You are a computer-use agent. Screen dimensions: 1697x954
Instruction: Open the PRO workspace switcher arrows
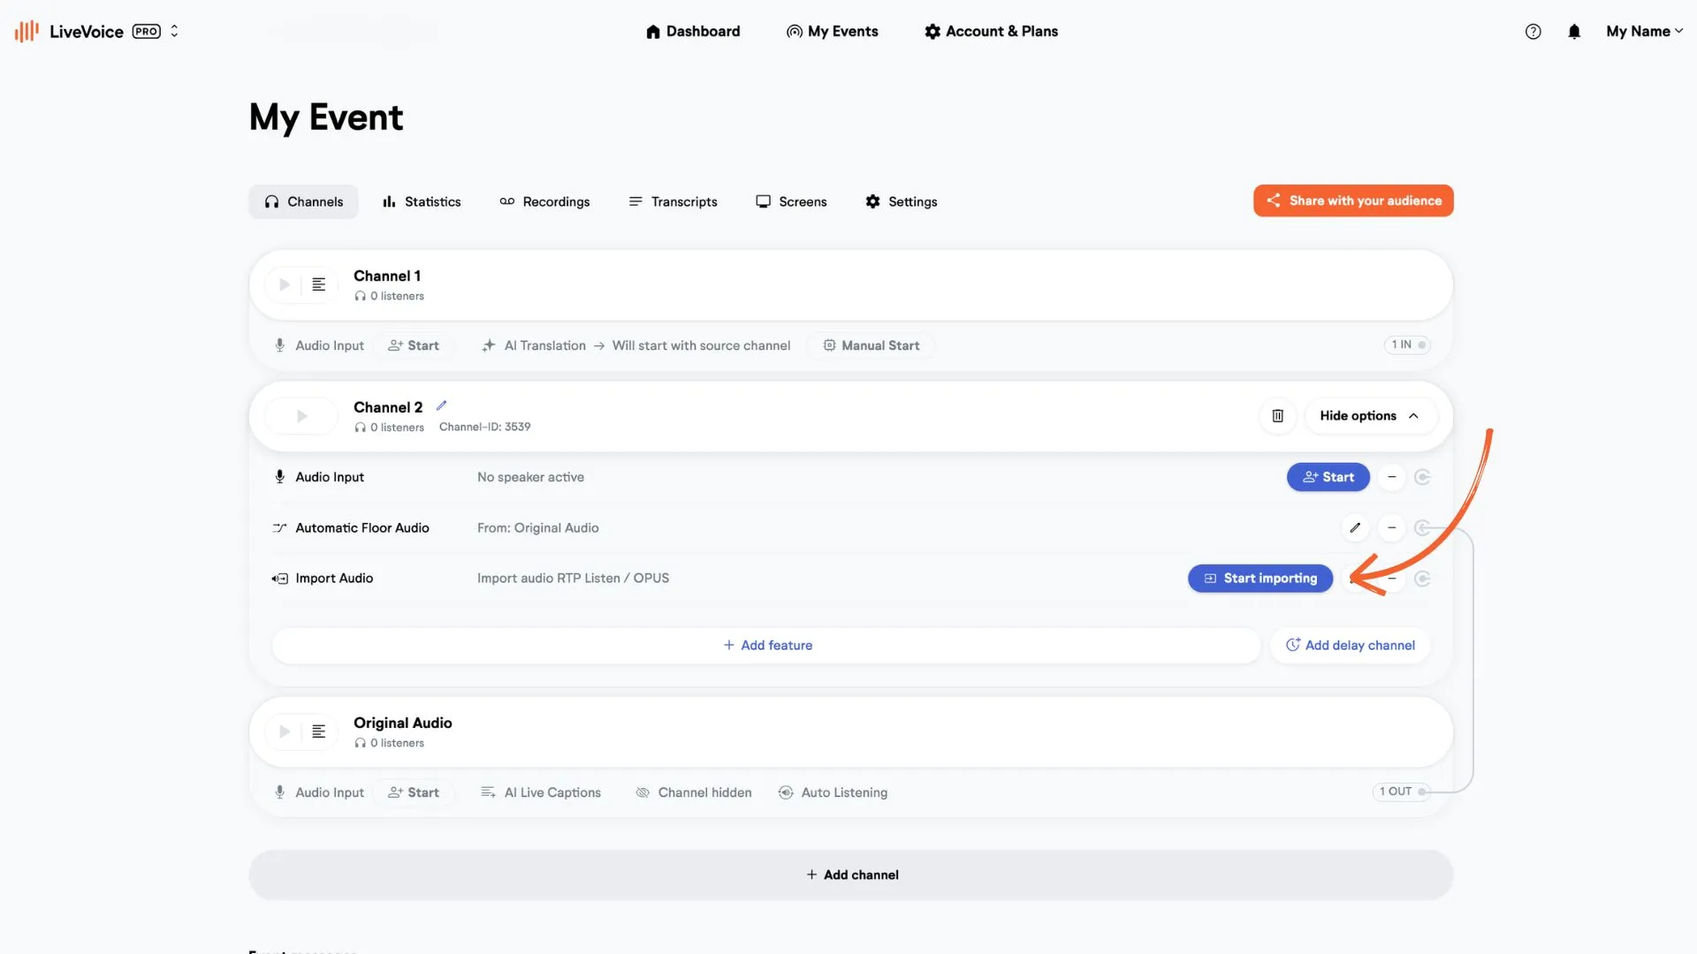[174, 31]
